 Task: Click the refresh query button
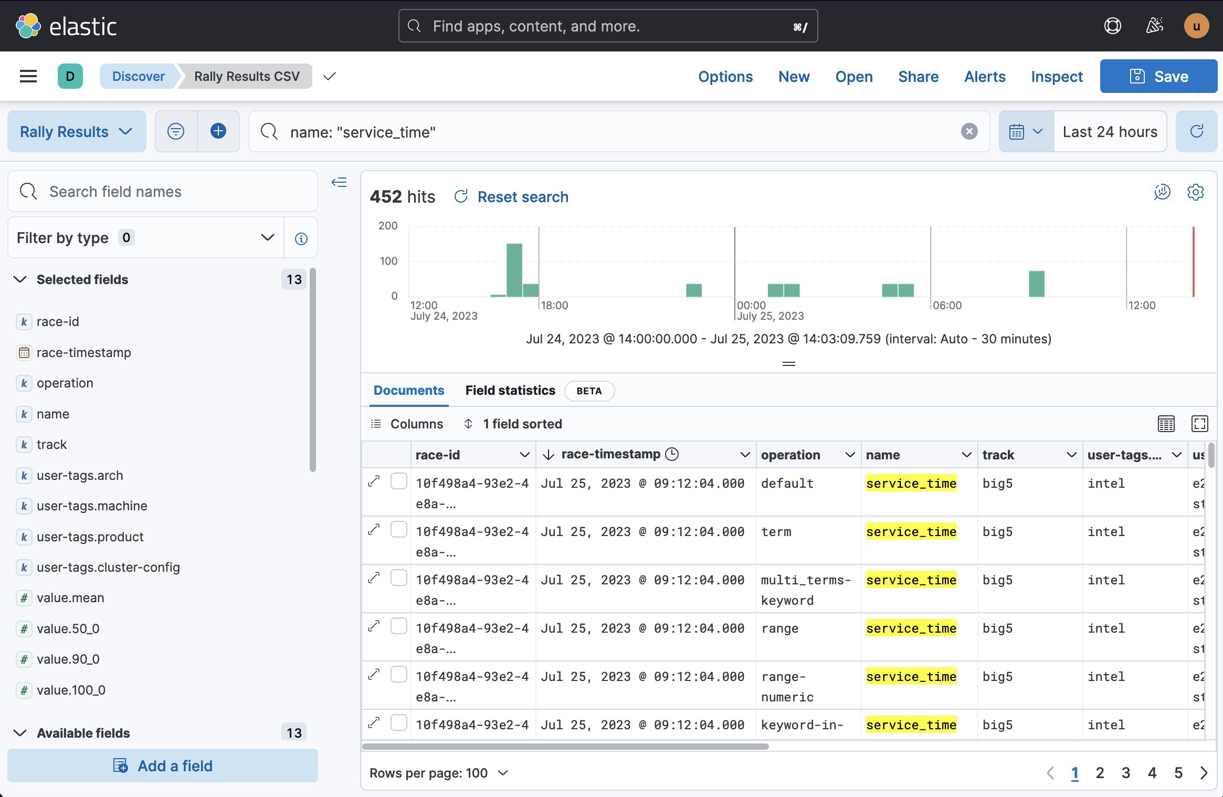click(1196, 131)
